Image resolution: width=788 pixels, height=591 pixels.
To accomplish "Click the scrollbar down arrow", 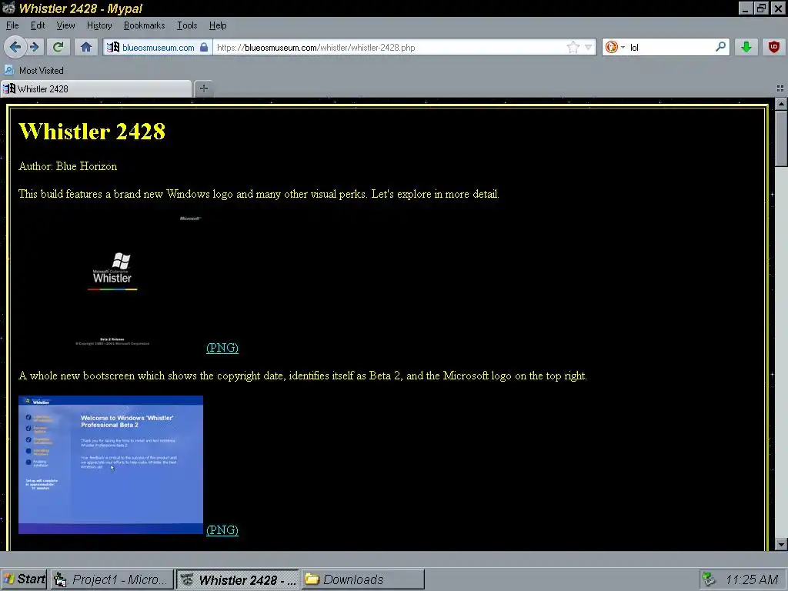I will pos(781,544).
